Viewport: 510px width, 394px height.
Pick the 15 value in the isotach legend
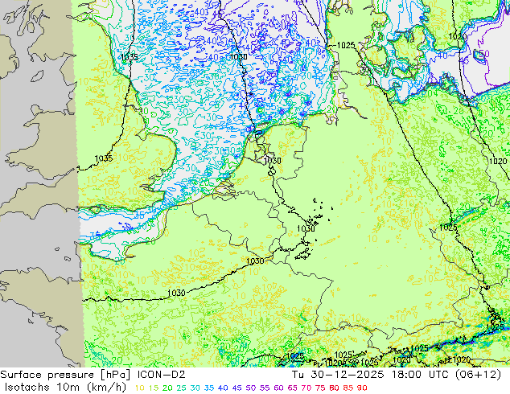coord(153,388)
